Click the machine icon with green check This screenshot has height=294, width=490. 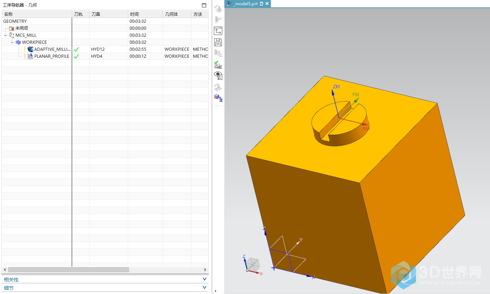click(218, 64)
